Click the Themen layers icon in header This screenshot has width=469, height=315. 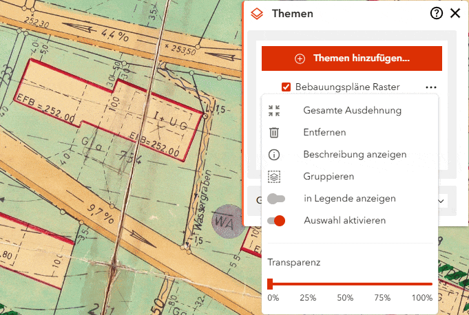point(257,13)
